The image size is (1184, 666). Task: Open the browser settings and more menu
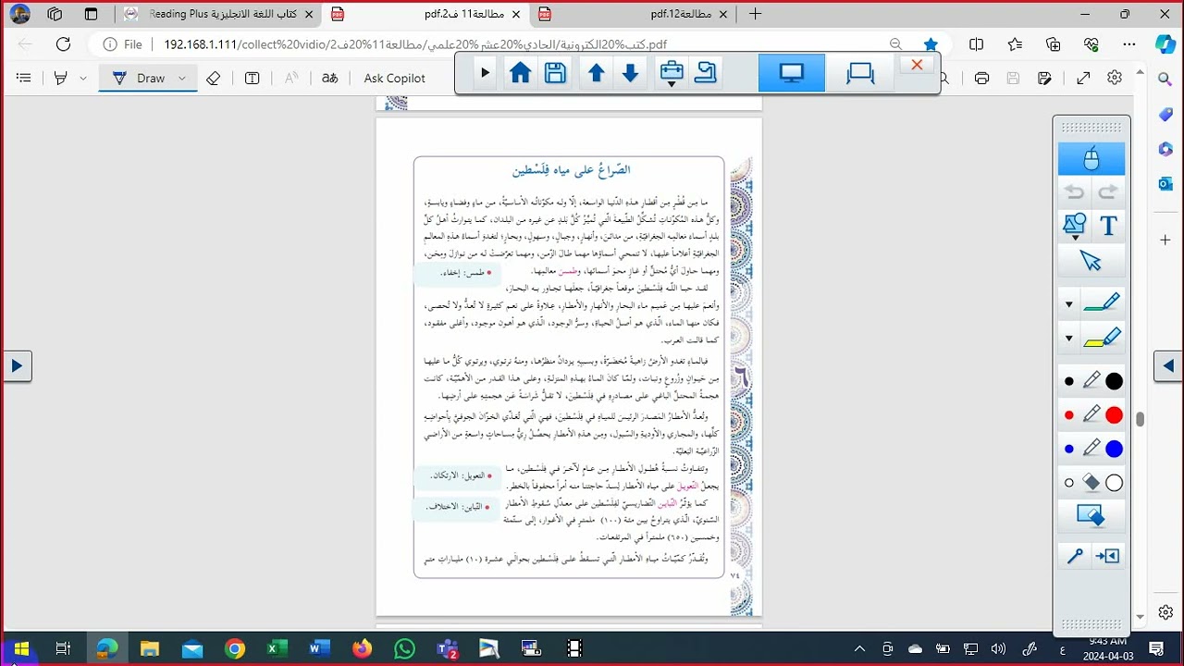(x=1128, y=43)
